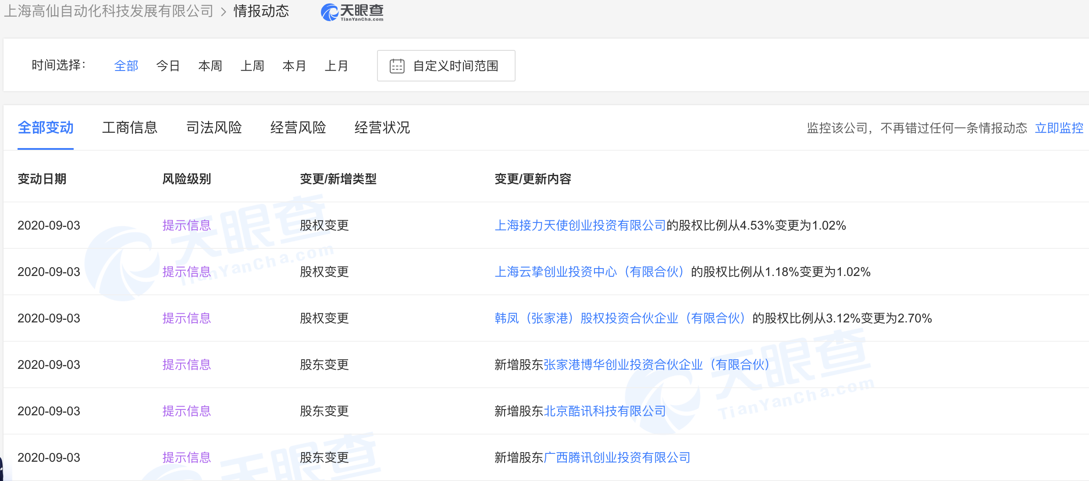Open 北京酷讯科技有限公司 shareholder link

tap(605, 411)
